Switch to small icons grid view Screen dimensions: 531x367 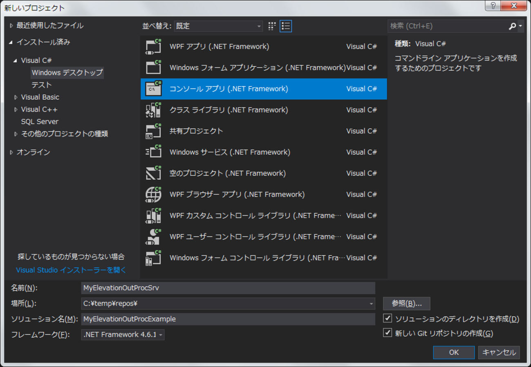(272, 26)
